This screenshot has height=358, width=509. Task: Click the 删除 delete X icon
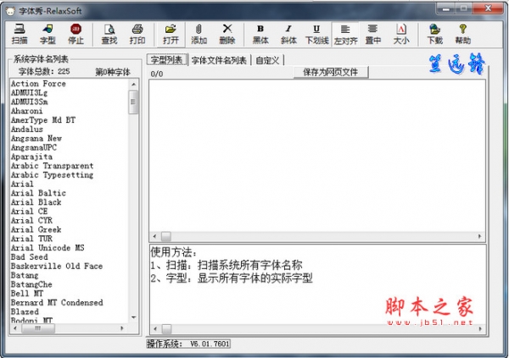click(x=227, y=34)
